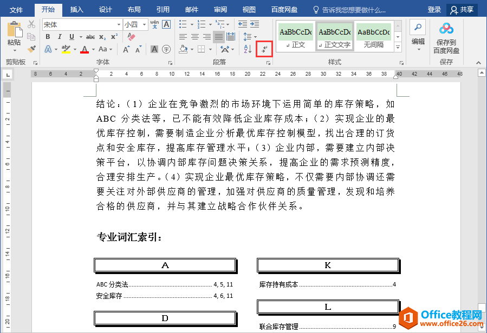Apply the 正文 style
Image resolution: width=487 pixels, height=333 pixels.
tap(295, 37)
